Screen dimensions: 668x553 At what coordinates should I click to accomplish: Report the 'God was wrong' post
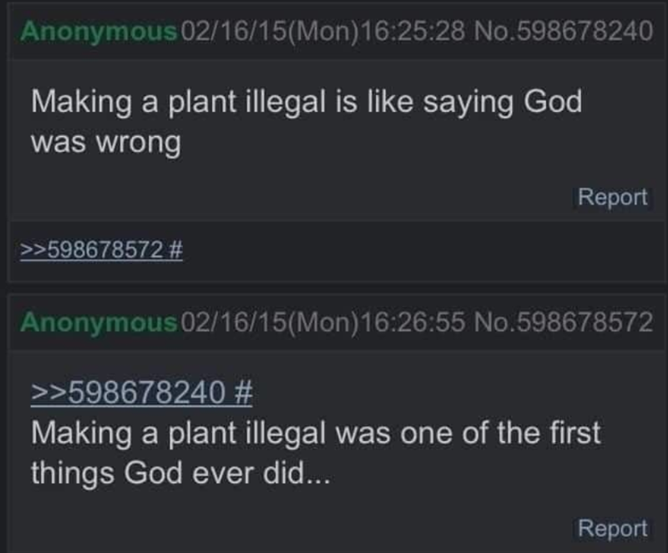(x=613, y=197)
